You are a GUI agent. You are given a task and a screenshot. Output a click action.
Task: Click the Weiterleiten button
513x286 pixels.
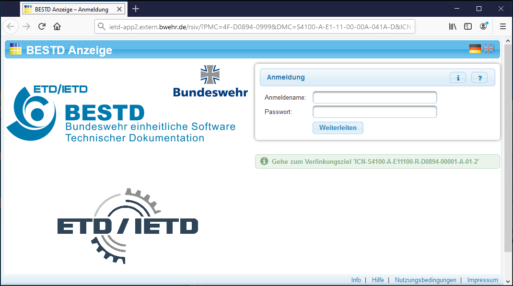click(338, 128)
